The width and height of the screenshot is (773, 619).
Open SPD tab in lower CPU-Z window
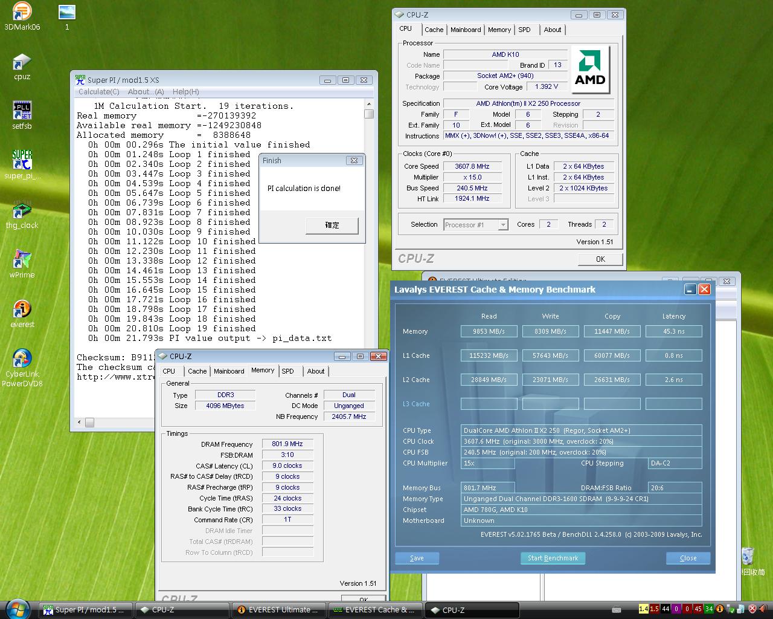tap(287, 371)
